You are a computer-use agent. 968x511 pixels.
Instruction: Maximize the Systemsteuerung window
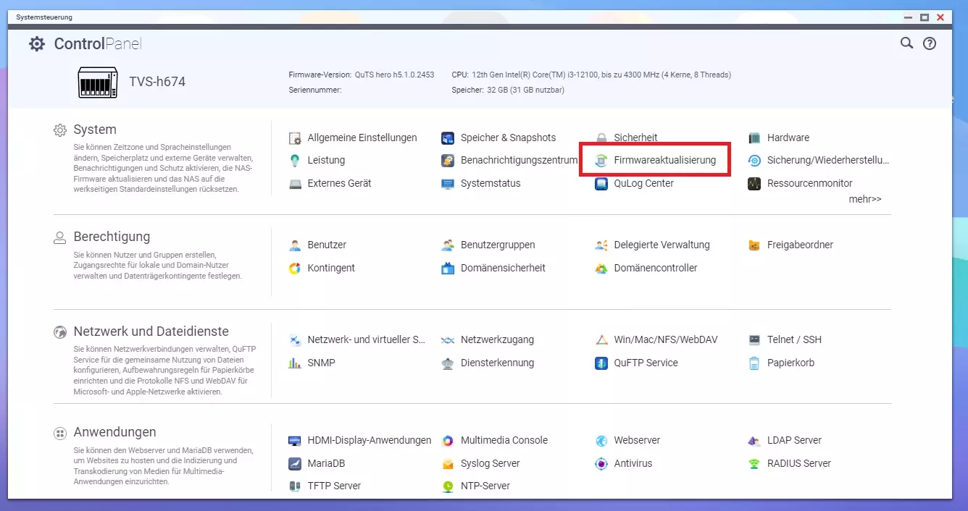click(925, 17)
